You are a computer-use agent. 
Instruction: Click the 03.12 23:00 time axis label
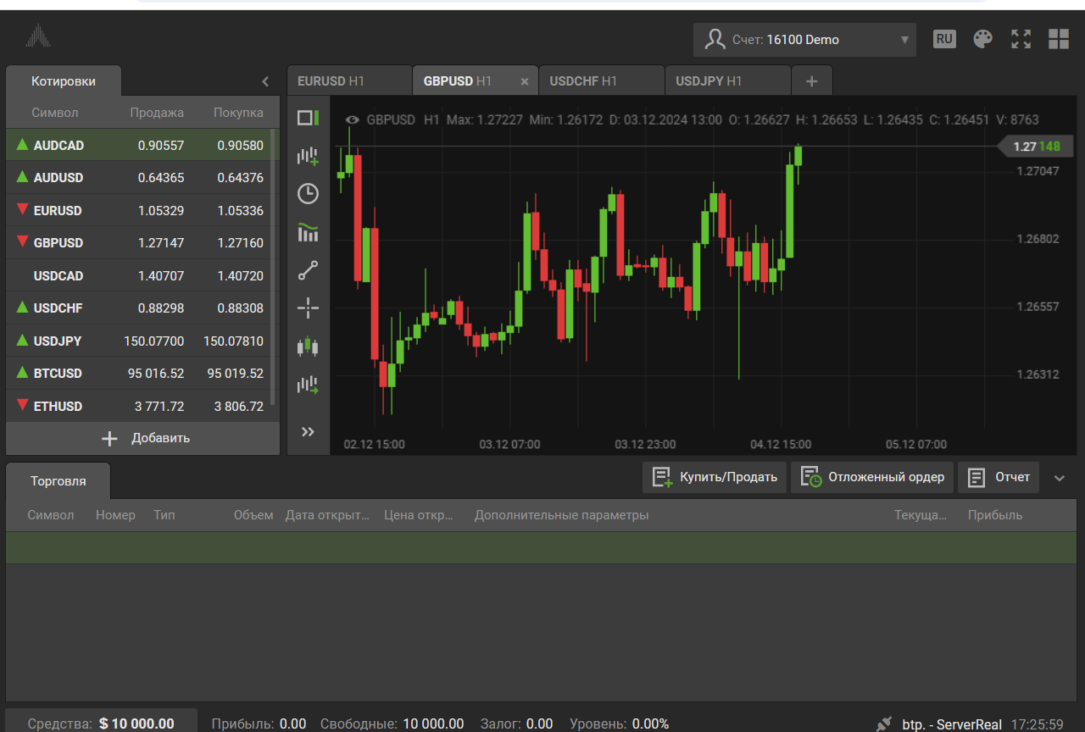click(x=645, y=444)
